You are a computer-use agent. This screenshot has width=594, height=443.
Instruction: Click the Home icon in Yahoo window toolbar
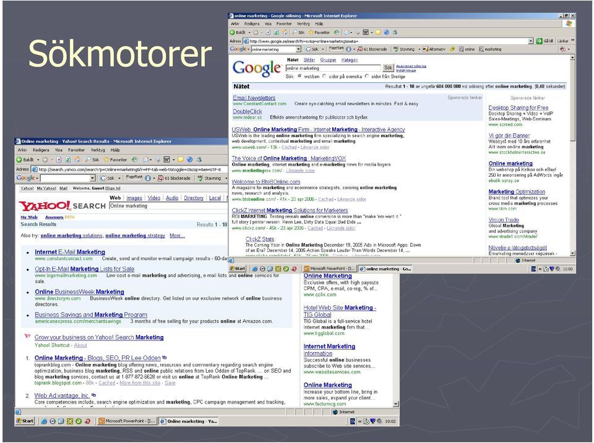pos(77,159)
